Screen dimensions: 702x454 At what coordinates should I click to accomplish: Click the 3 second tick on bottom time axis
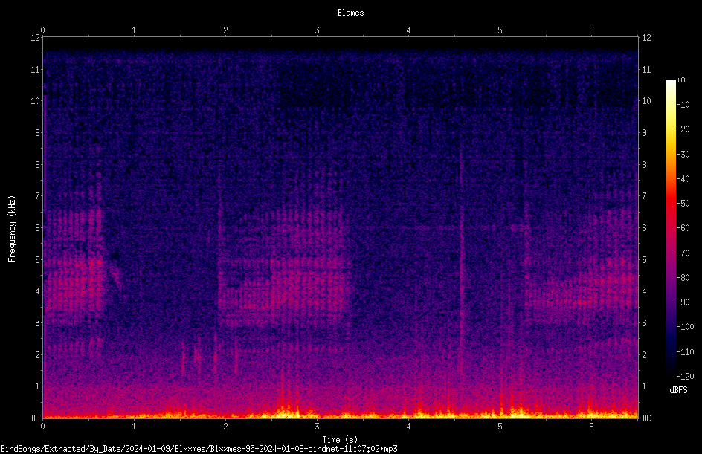coord(317,427)
